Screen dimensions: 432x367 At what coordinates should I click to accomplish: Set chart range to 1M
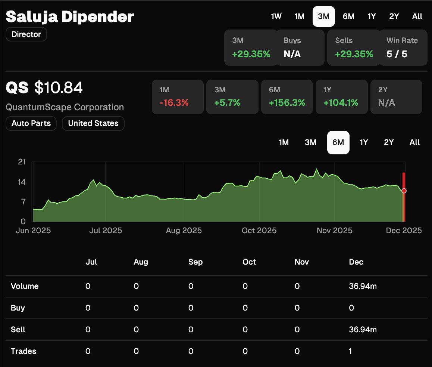284,142
